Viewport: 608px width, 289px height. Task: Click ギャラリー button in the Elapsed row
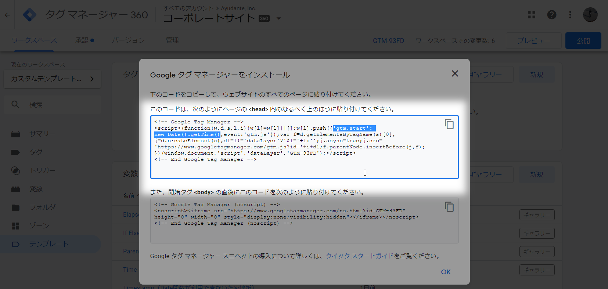click(537, 215)
